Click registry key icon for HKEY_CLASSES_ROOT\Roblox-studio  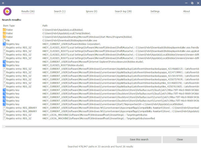[4, 65]
